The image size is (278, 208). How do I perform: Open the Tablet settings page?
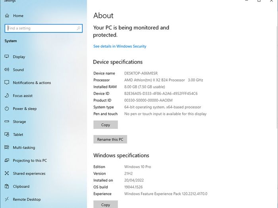click(18, 135)
